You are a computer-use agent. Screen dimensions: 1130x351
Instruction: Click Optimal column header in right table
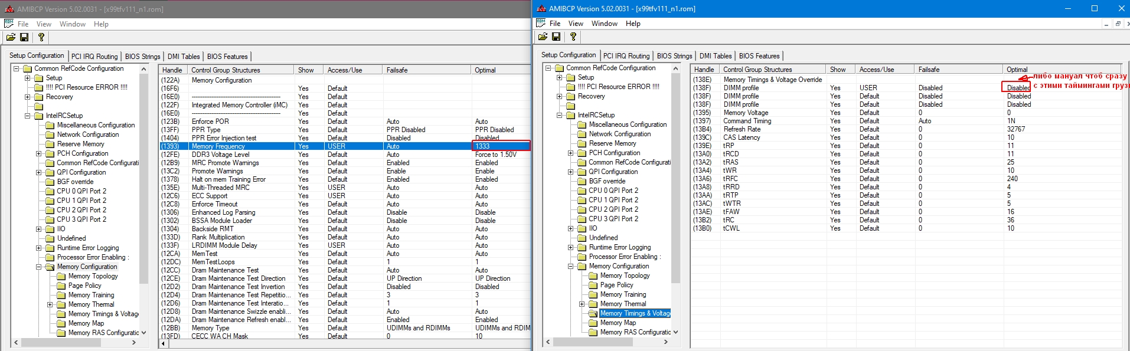click(x=1062, y=70)
